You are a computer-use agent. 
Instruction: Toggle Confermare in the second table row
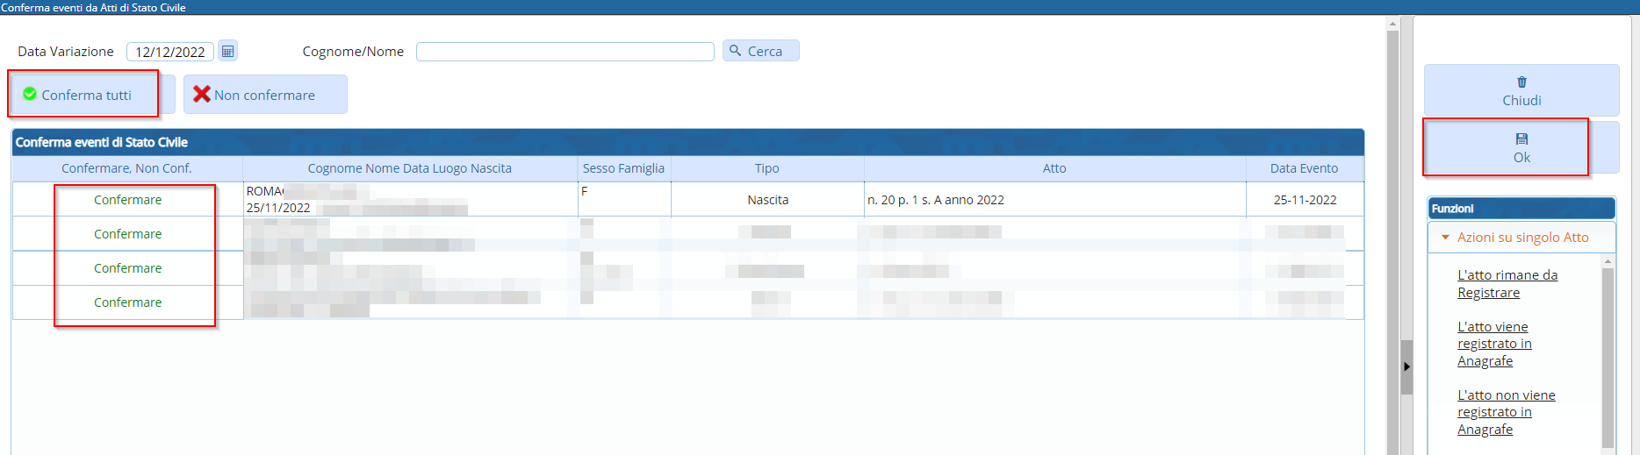pyautogui.click(x=128, y=234)
